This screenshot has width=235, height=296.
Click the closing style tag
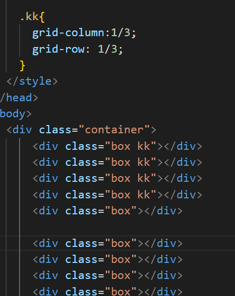[x=32, y=82]
